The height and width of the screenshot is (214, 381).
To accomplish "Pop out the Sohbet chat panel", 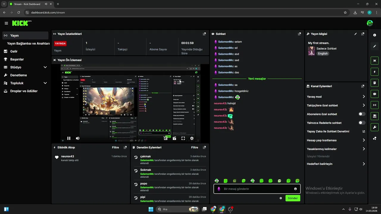I will (299, 34).
